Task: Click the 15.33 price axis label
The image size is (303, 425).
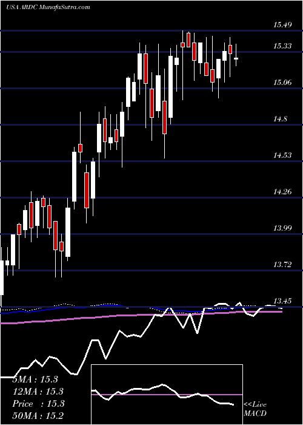Action: (282, 46)
